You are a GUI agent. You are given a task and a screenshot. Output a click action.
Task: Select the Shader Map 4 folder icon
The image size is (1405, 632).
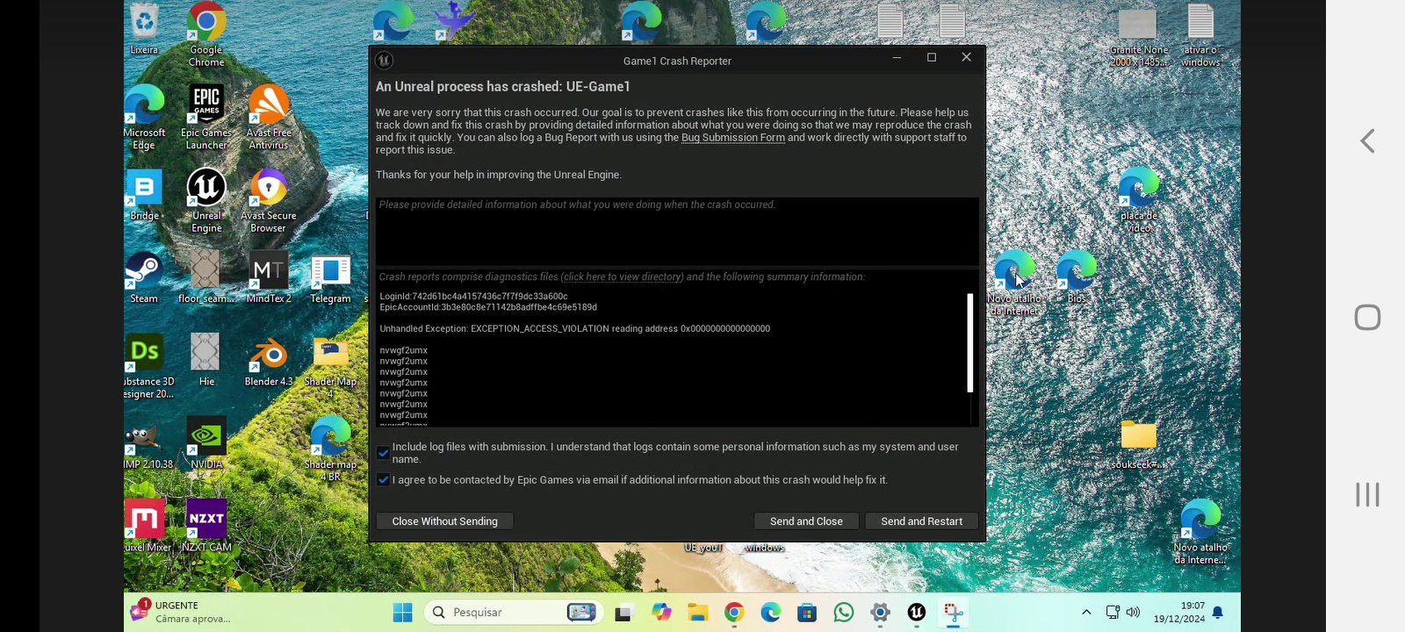pyautogui.click(x=330, y=367)
